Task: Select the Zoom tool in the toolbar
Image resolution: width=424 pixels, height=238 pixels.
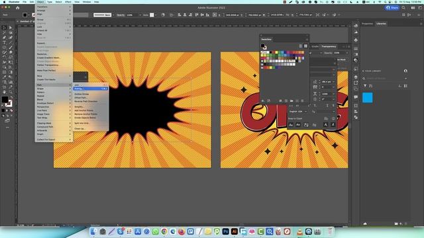Action: point(11,92)
